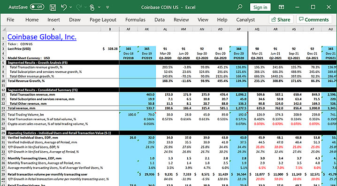The height and width of the screenshot is (186, 337).
Task: Open Customize Quick Access Toolbar dropdown
Action: pyautogui.click(x=107, y=8)
